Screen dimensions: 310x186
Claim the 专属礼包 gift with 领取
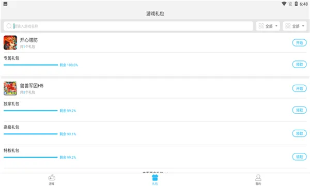pyautogui.click(x=299, y=65)
